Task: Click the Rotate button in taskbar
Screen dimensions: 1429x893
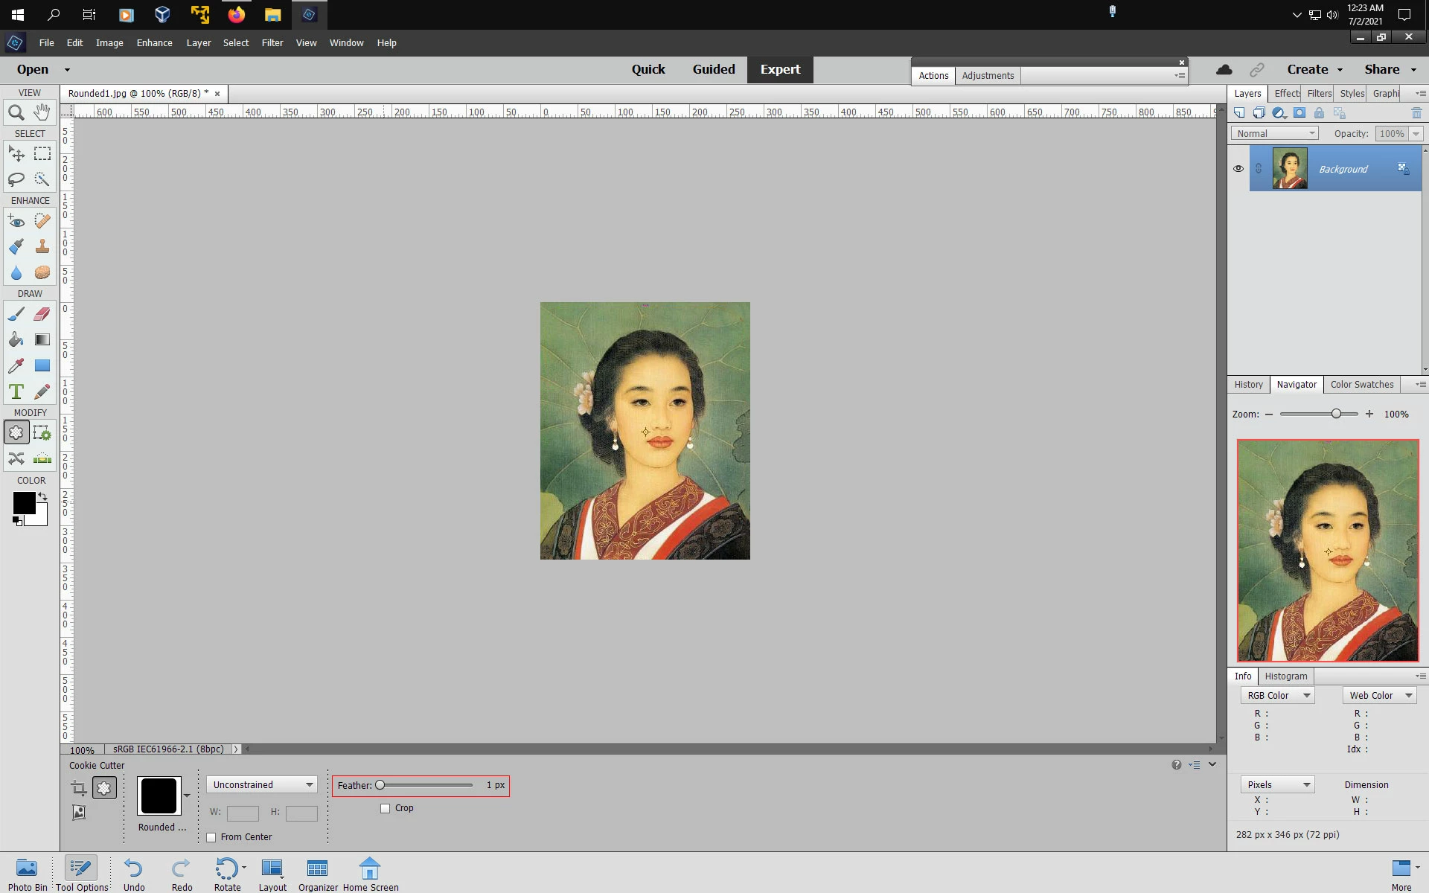Action: click(226, 874)
